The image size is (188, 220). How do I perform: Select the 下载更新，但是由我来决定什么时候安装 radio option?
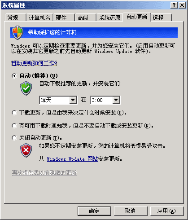[x=14, y=113]
